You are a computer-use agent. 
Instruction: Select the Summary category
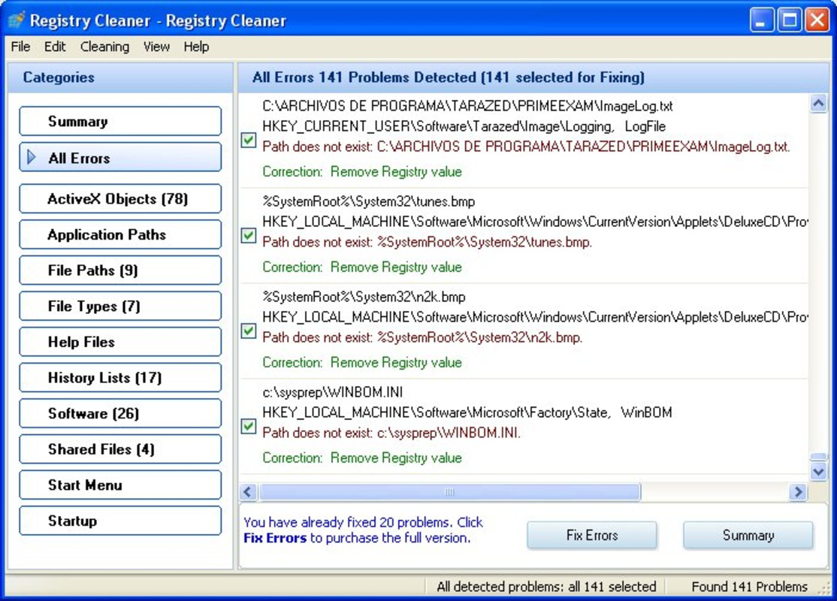click(120, 121)
